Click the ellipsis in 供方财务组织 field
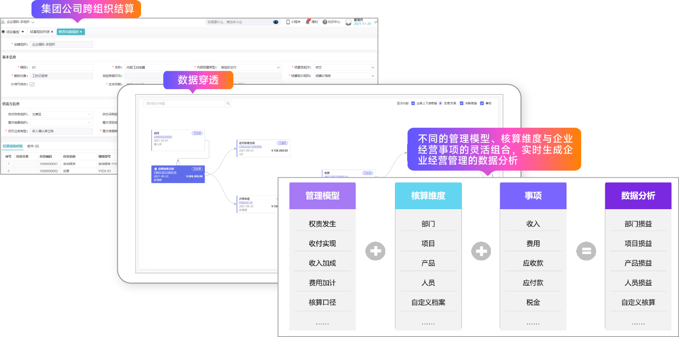 89,114
